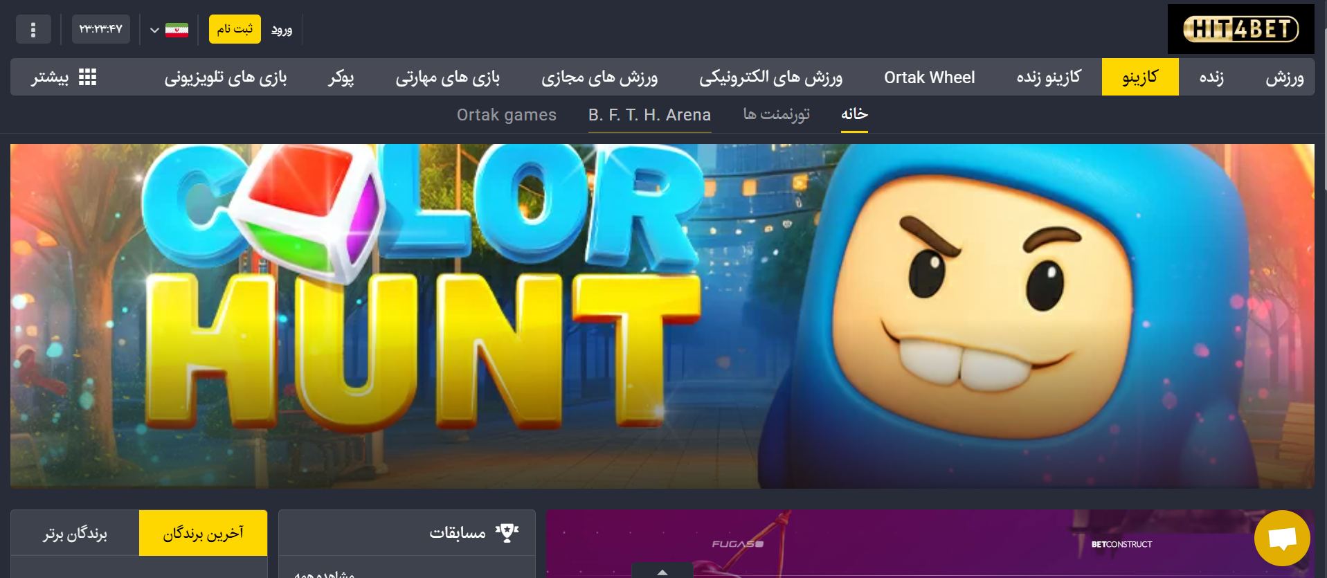Viewport: 1327px width, 578px height.
Task: Switch to the B. F. T. H. Arena tab
Action: pos(649,115)
